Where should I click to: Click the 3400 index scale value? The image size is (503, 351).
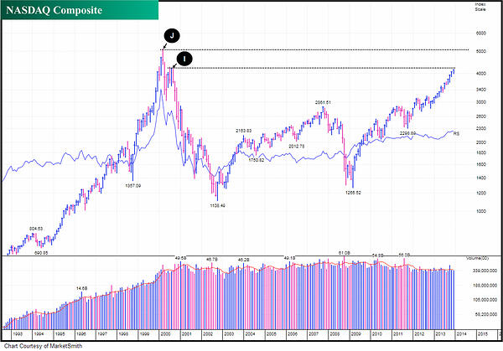pyautogui.click(x=481, y=90)
